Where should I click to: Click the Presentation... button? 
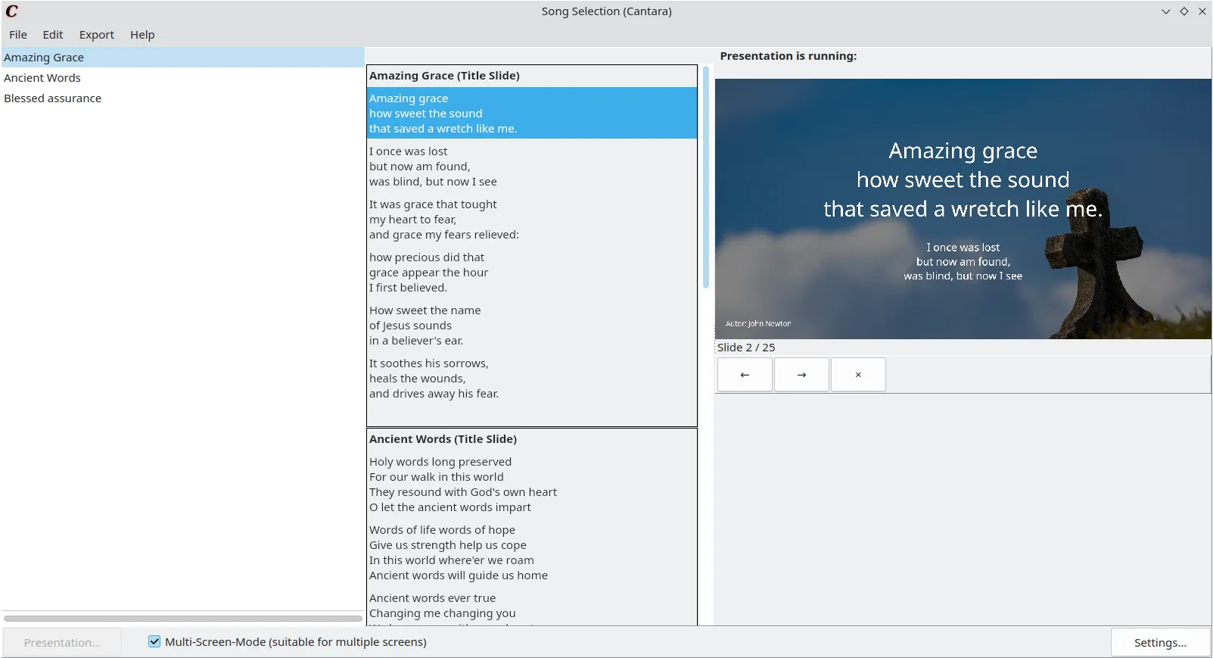click(x=62, y=642)
